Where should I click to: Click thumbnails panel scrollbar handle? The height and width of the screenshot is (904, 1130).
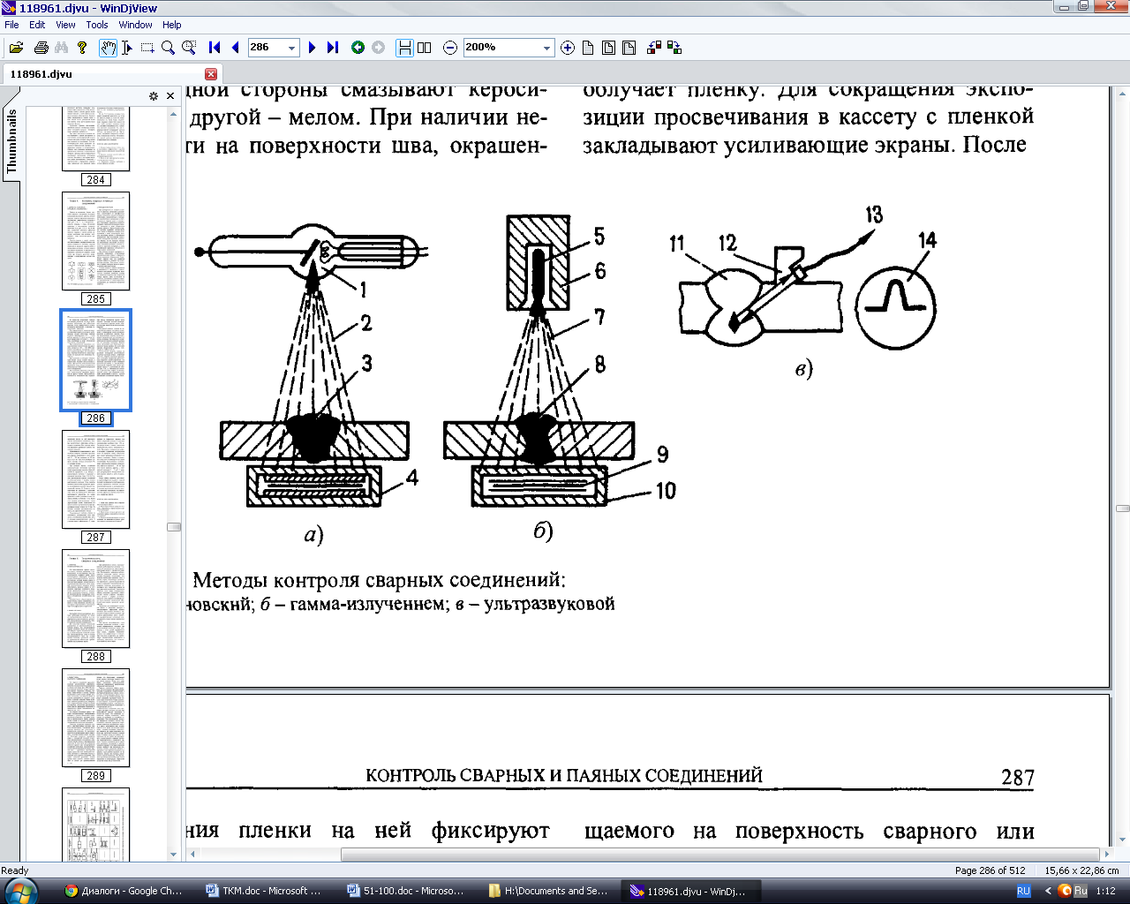[174, 527]
